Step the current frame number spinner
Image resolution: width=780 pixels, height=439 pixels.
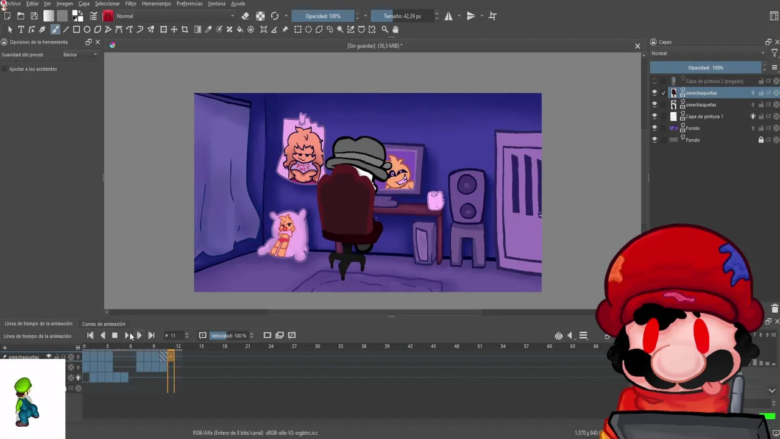click(186, 335)
